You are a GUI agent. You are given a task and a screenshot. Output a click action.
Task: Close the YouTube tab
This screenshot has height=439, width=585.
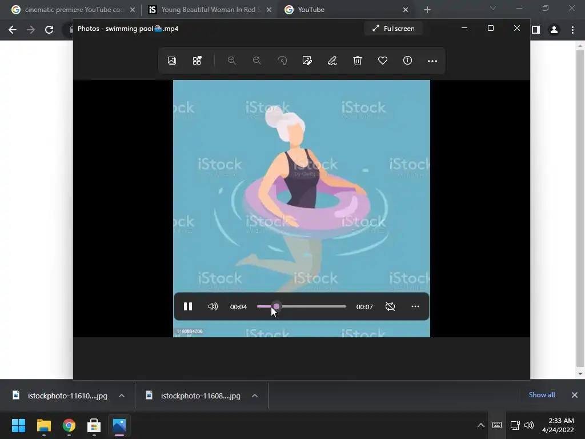point(406,10)
